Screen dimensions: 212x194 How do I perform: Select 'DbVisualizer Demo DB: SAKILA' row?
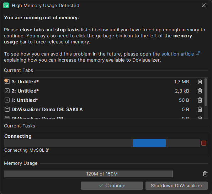point(104,109)
